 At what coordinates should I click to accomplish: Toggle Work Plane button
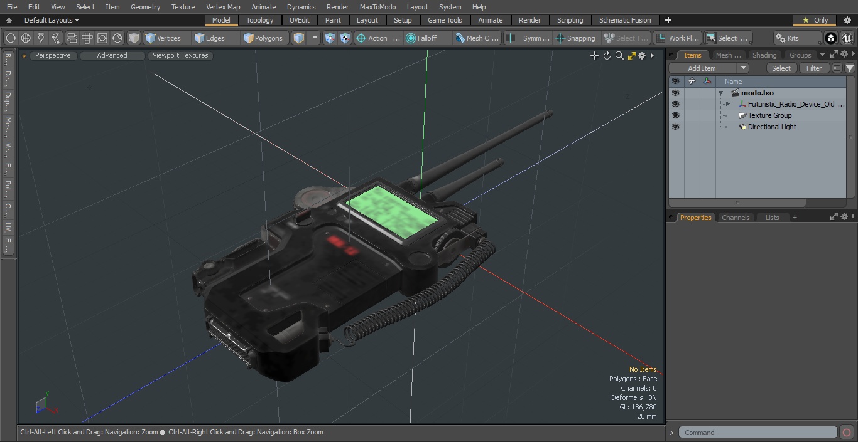[678, 38]
